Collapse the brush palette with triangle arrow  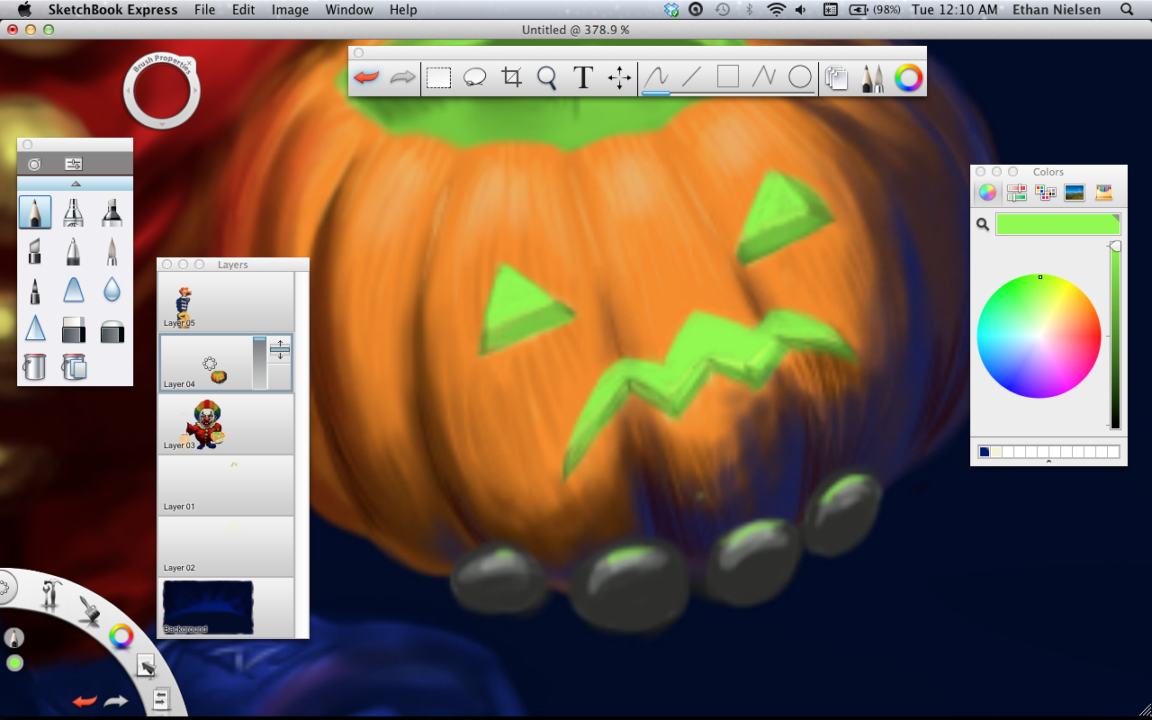tap(76, 184)
